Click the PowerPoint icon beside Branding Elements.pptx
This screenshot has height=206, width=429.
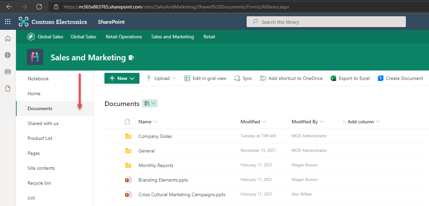[x=128, y=180]
